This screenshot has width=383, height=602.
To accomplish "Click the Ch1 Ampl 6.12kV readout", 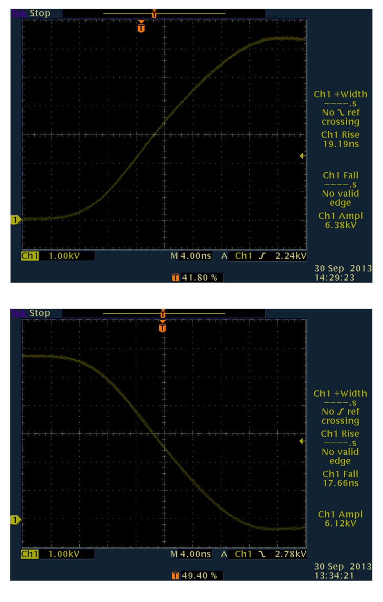I will click(x=340, y=519).
